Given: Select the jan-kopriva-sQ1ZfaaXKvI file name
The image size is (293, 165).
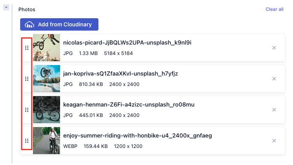Looking at the screenshot, I should [x=121, y=74].
